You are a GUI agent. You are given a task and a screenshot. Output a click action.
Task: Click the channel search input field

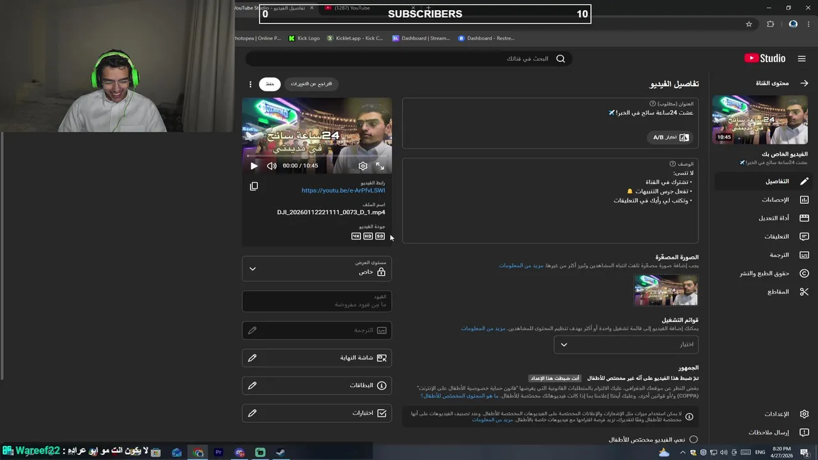pos(409,59)
